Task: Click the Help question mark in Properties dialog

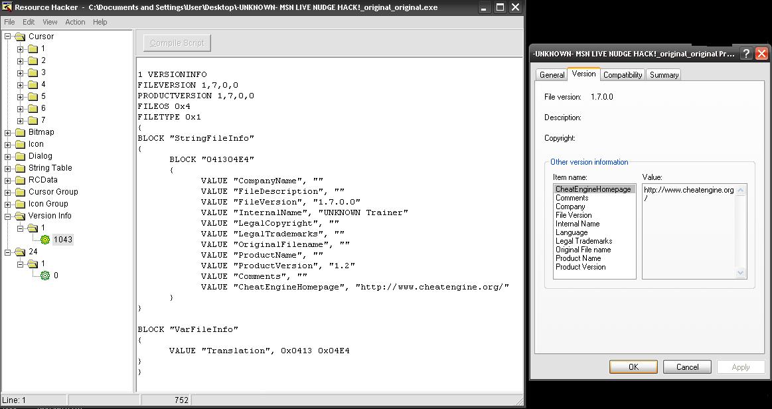Action: [746, 54]
